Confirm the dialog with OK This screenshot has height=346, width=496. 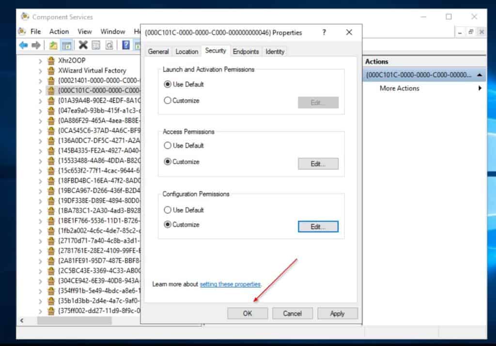tap(248, 313)
